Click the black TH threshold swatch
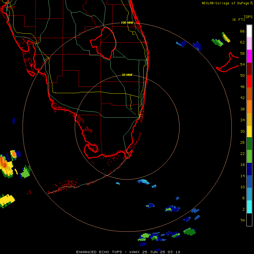Viewport: 254px width, 254px height. (249, 220)
